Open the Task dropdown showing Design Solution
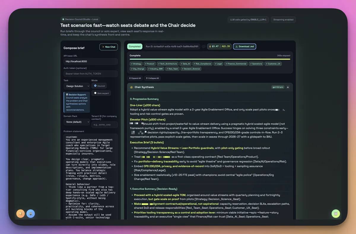Screen dimensions: 356x234 pos(77,86)
